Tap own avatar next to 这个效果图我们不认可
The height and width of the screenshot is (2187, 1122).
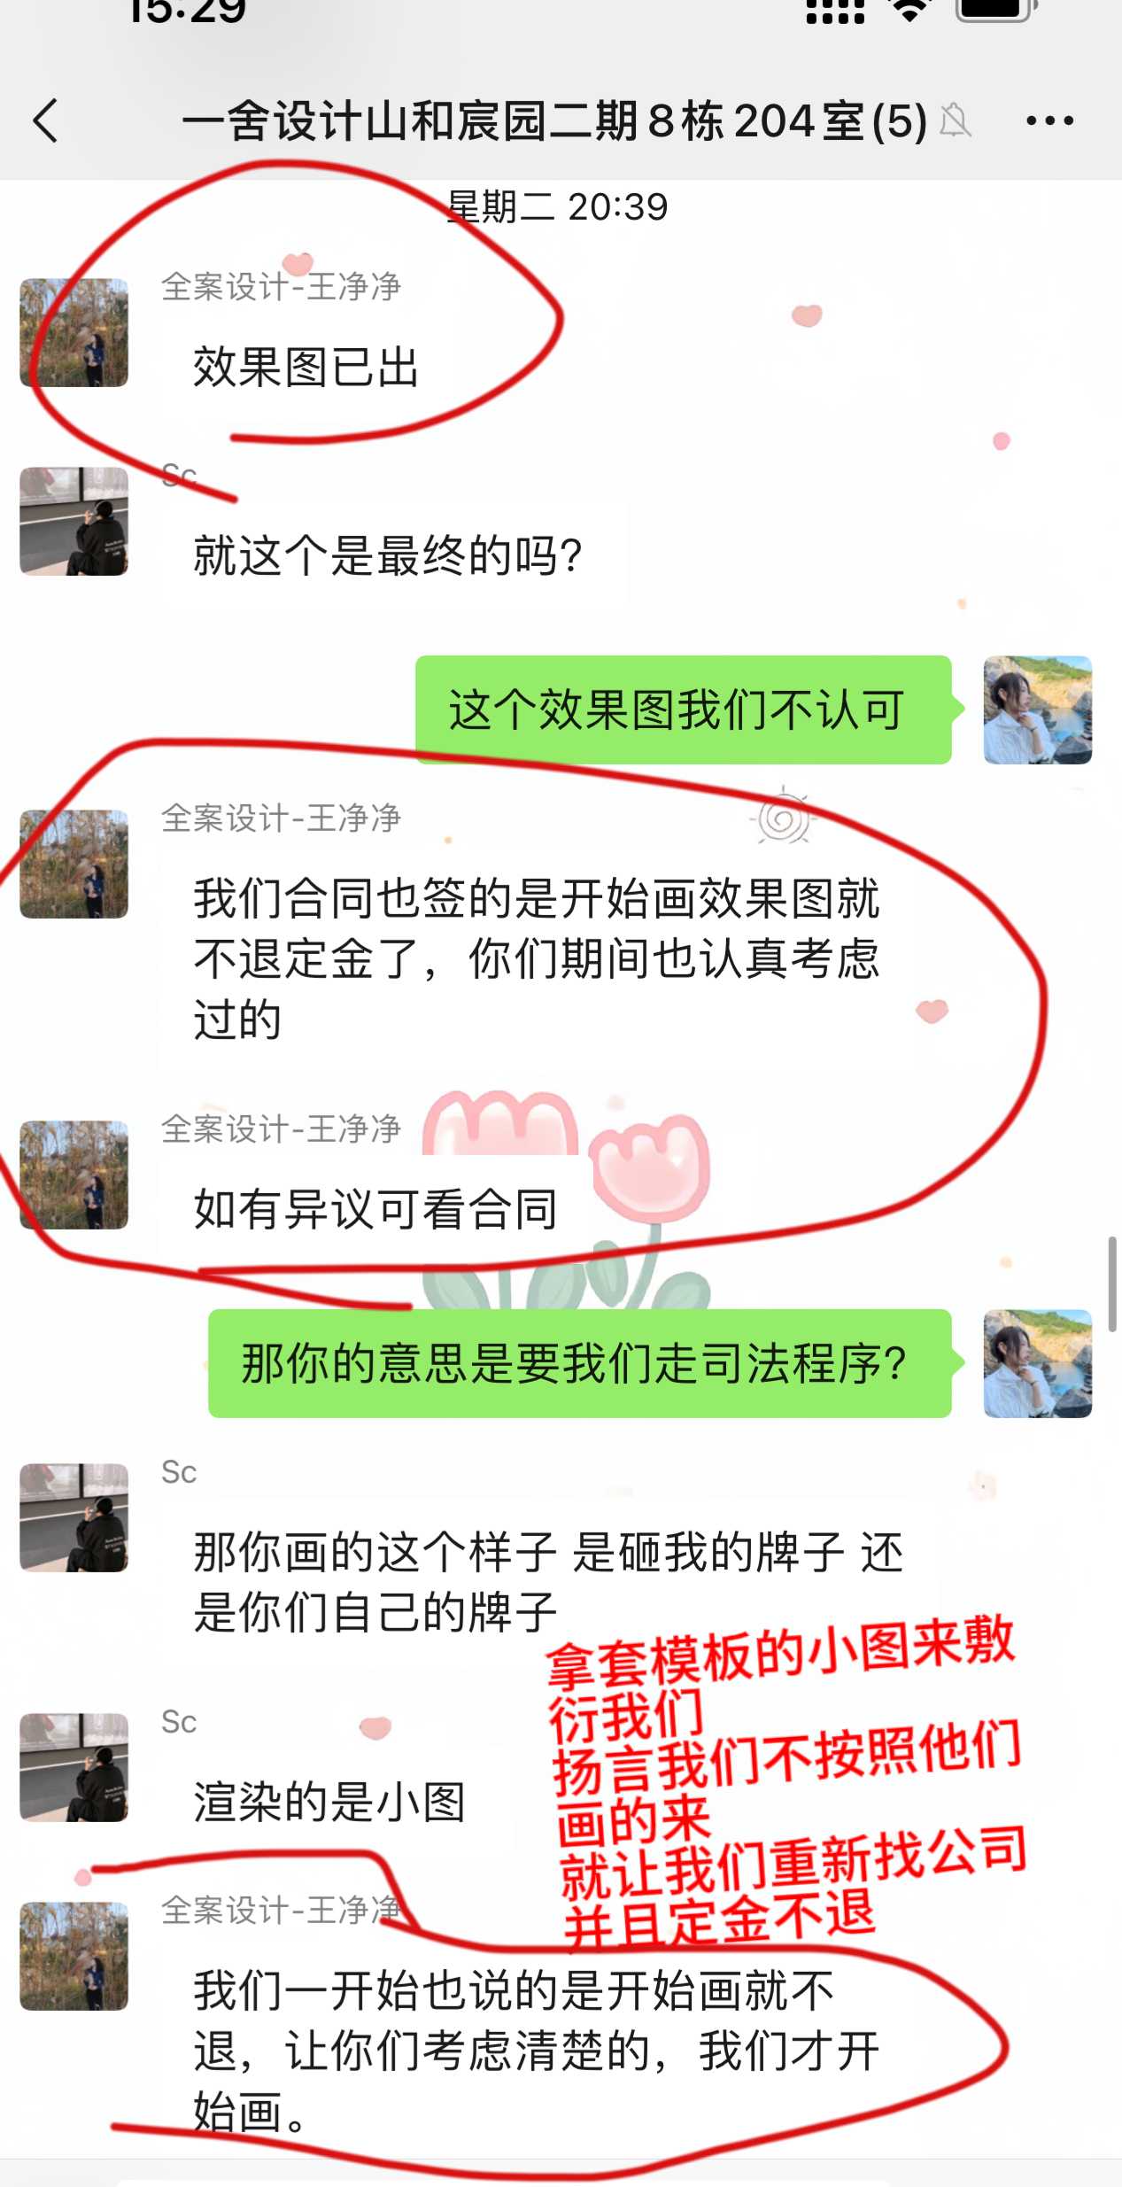click(x=1038, y=710)
